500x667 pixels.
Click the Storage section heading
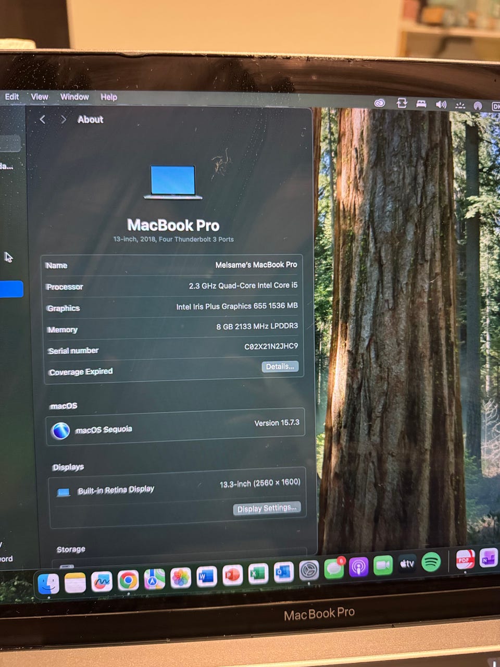click(x=71, y=549)
